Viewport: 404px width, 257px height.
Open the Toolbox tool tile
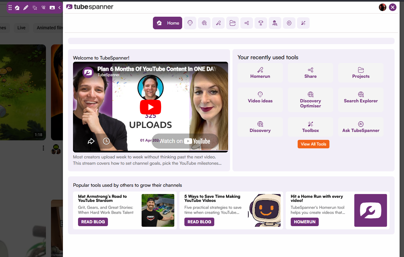(311, 127)
